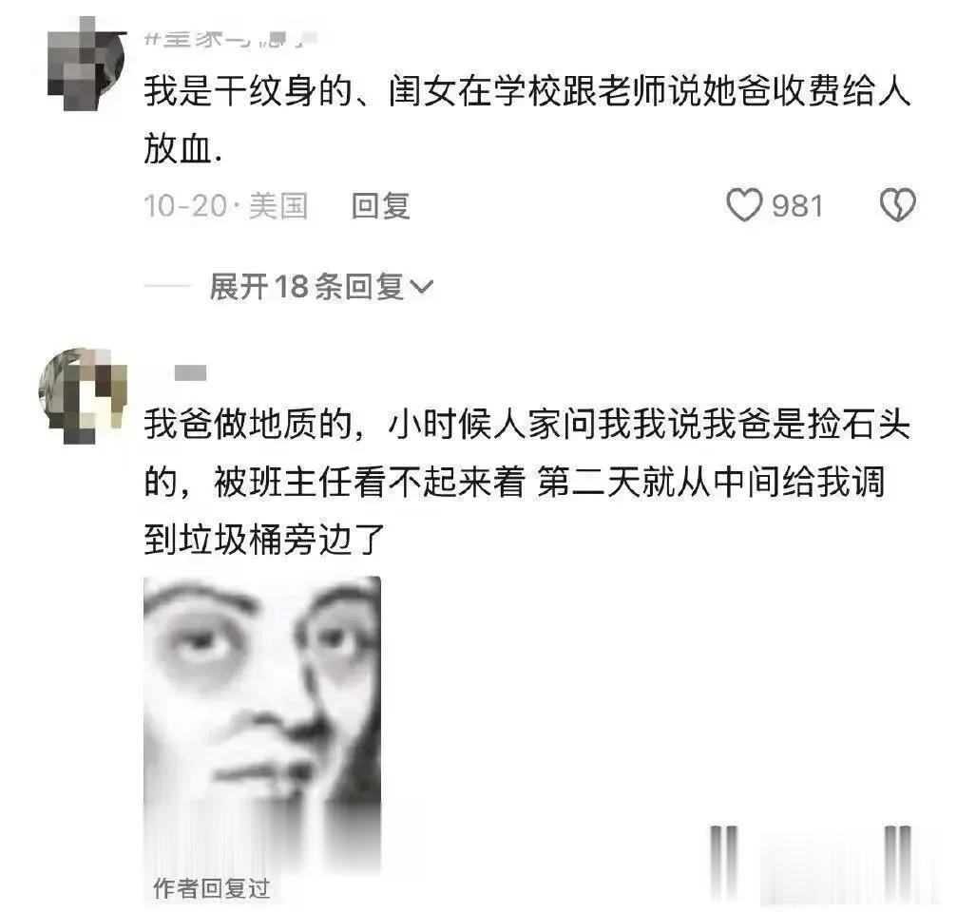Click the 10-20 date stamp

coord(185,205)
